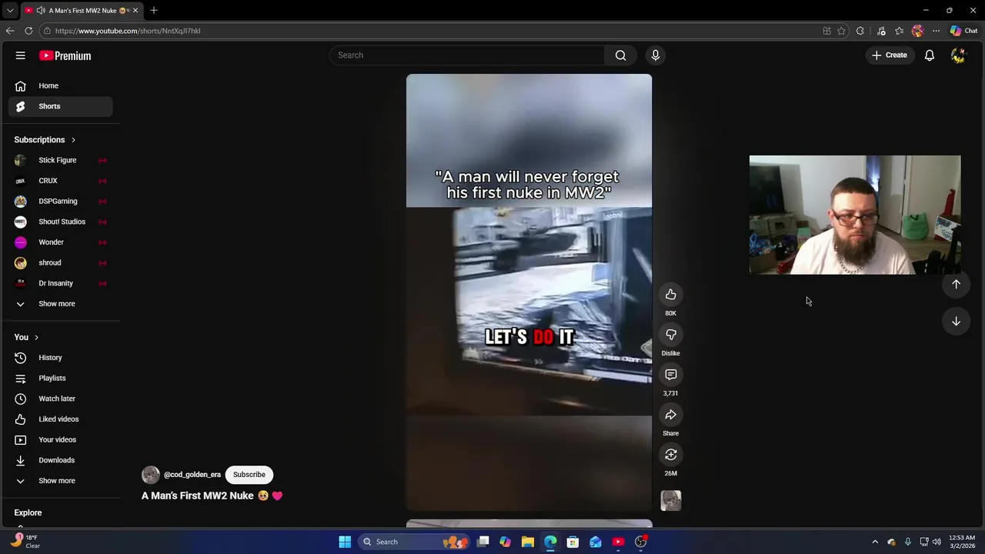
Task: Add this page to favorites star
Action: pos(841,31)
